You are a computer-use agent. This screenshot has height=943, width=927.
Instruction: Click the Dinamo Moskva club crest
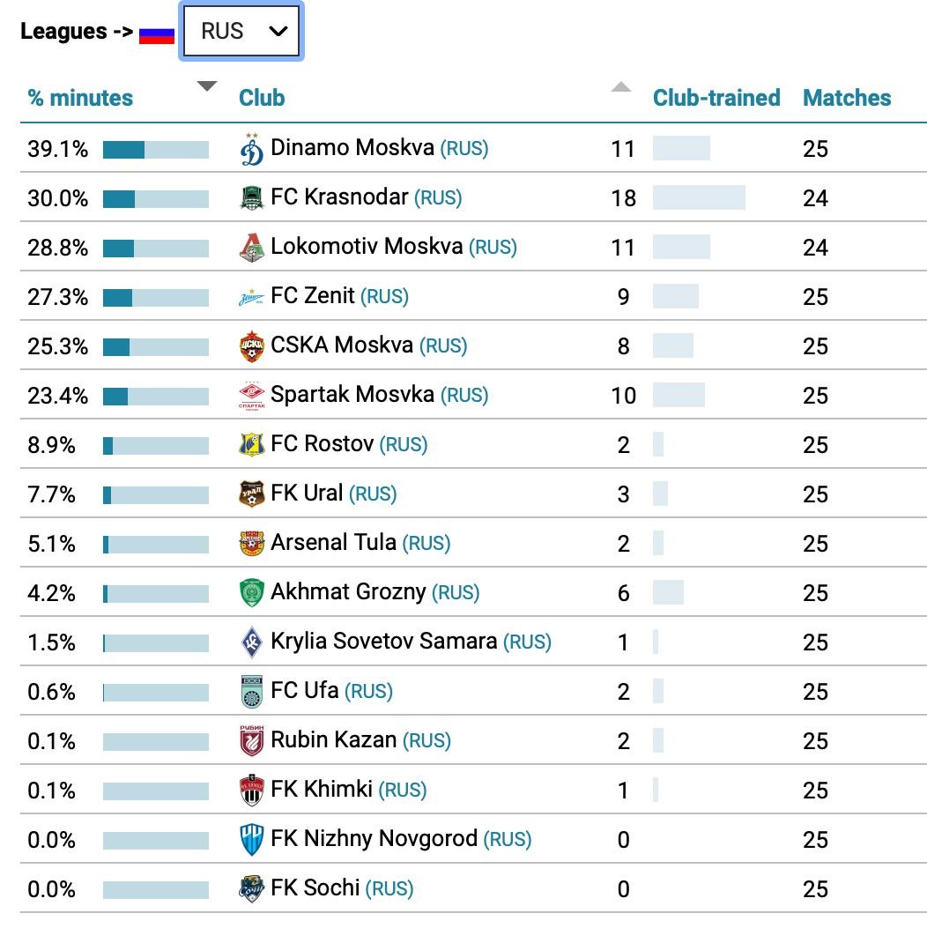(x=251, y=149)
